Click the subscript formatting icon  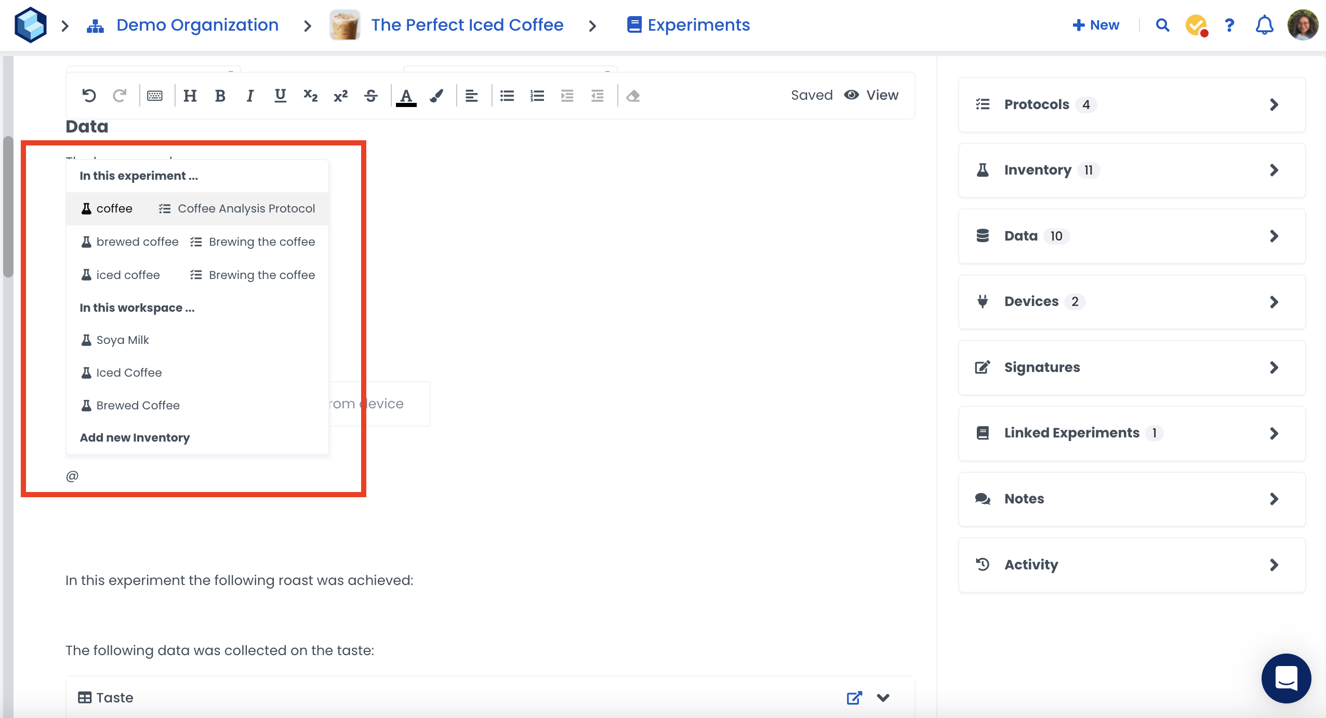(310, 96)
